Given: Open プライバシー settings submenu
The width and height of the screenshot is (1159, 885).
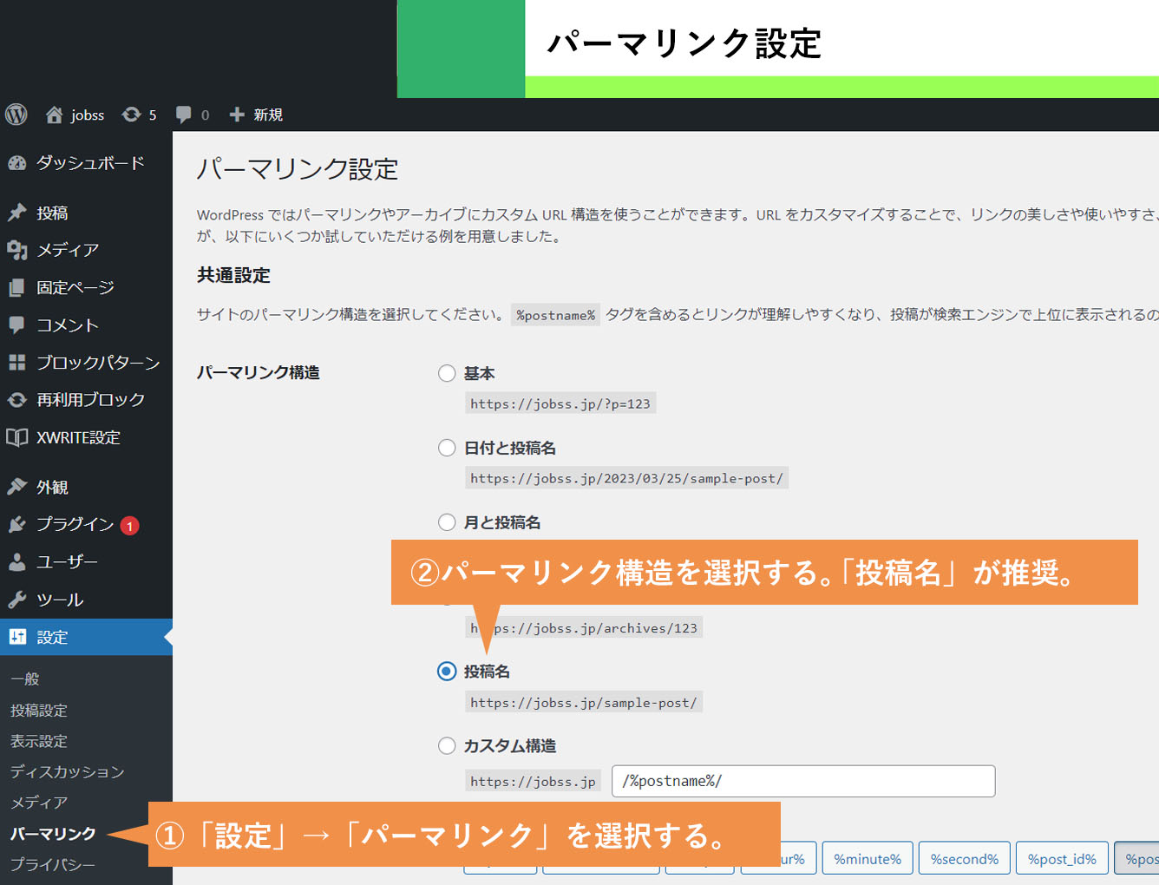Looking at the screenshot, I should [x=53, y=864].
